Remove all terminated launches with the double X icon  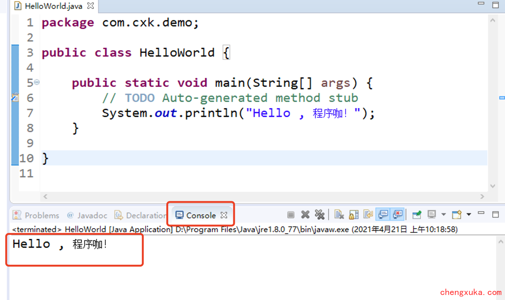(319, 215)
